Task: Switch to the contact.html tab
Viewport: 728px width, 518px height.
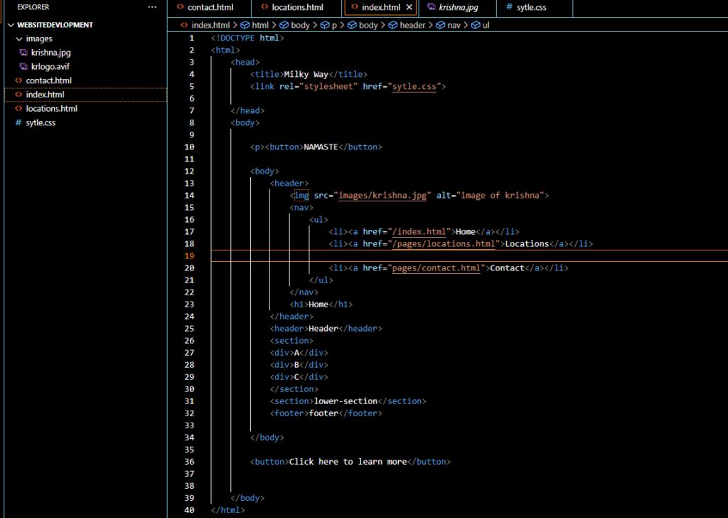Action: [210, 8]
